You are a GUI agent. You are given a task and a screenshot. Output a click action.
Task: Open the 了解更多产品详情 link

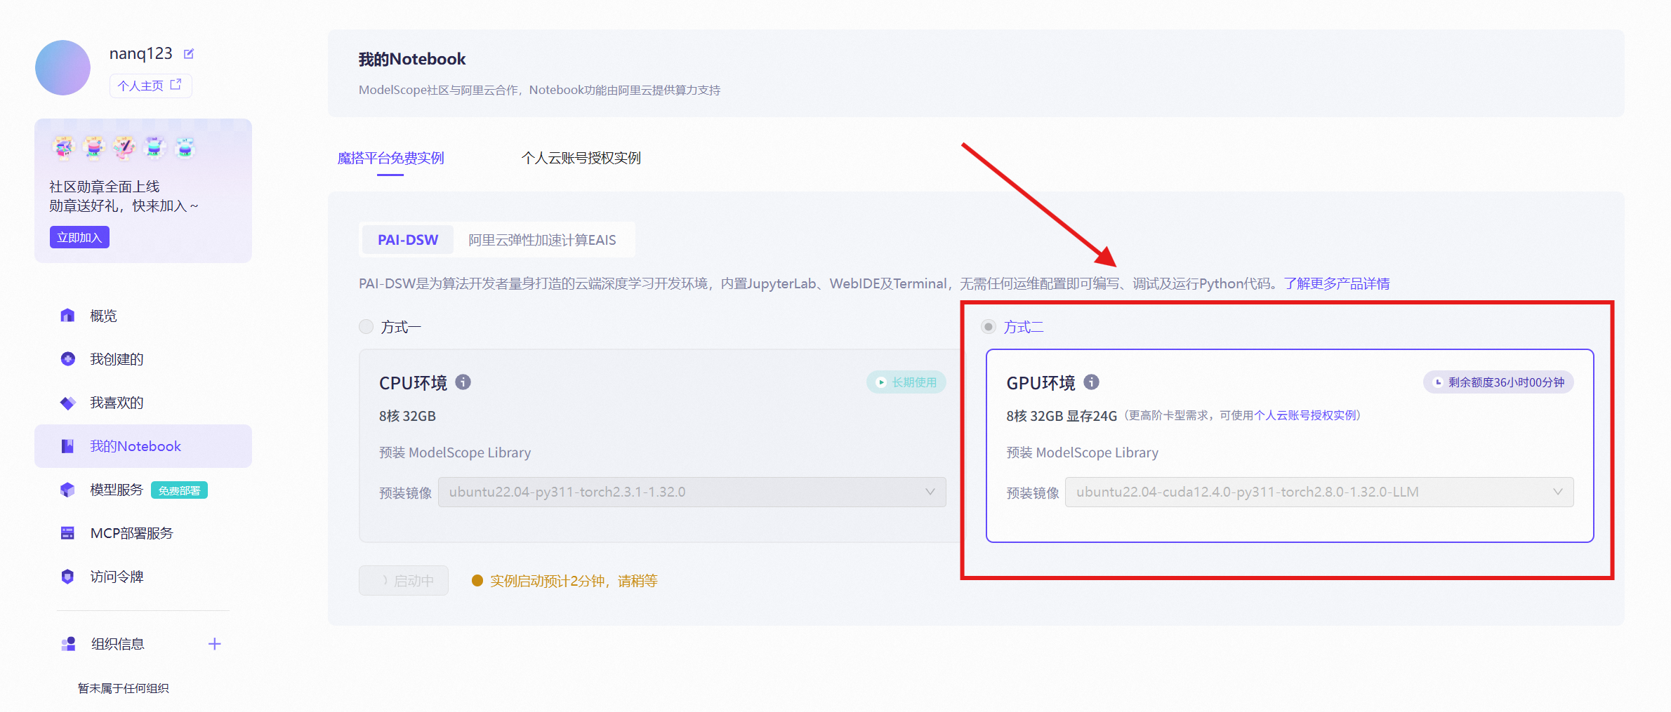coord(1337,283)
